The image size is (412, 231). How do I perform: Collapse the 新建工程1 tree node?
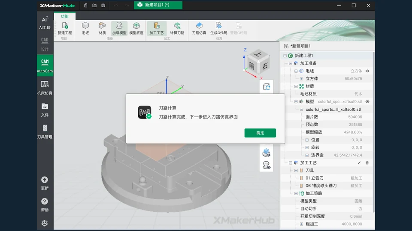tap(285, 56)
